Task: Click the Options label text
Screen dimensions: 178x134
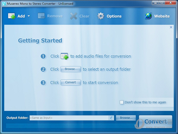Action: coord(114,16)
